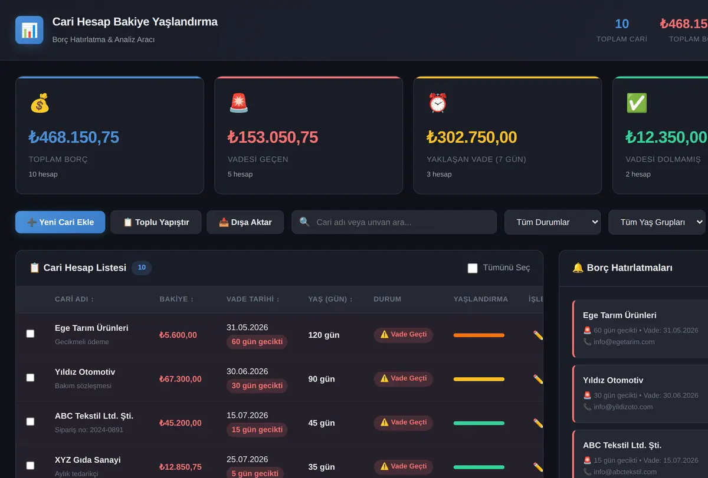708x478 pixels.
Task: Mark the XYZ Gıda Sanayi row checkbox
Action: pos(30,466)
